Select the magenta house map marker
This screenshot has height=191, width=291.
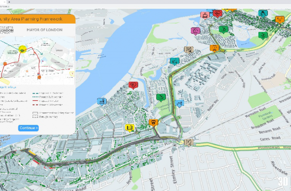click(x=194, y=30)
